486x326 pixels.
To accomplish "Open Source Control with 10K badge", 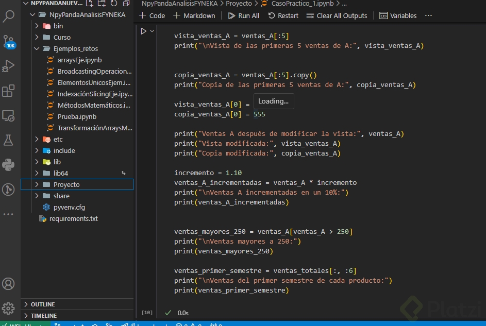I will (x=9, y=41).
